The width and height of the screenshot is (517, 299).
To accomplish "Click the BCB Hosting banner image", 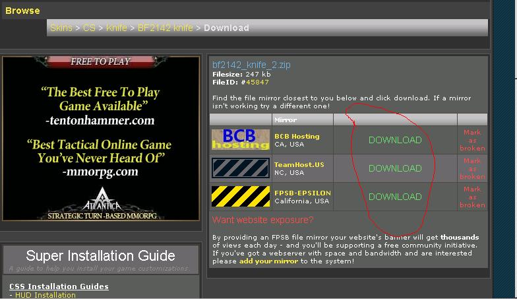I will (240, 140).
